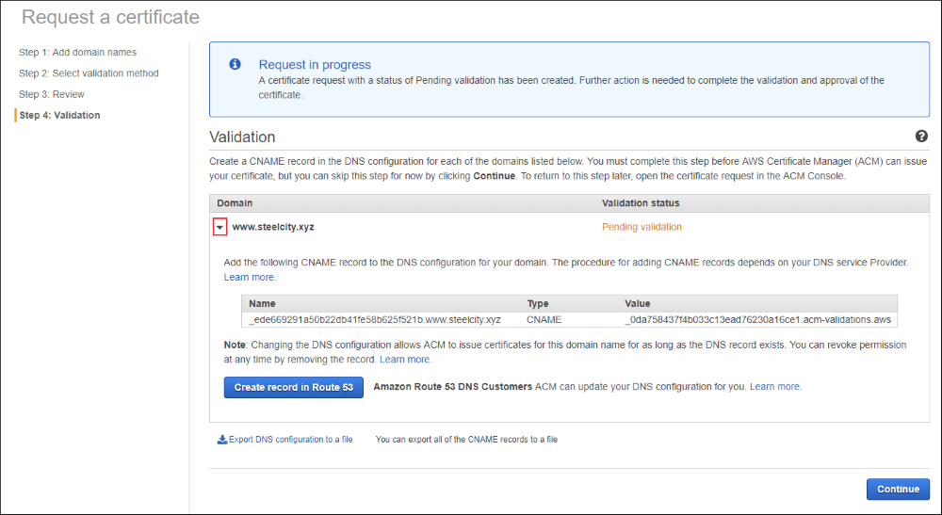Click the Validation status column header
This screenshot has width=942, height=515.
point(641,202)
